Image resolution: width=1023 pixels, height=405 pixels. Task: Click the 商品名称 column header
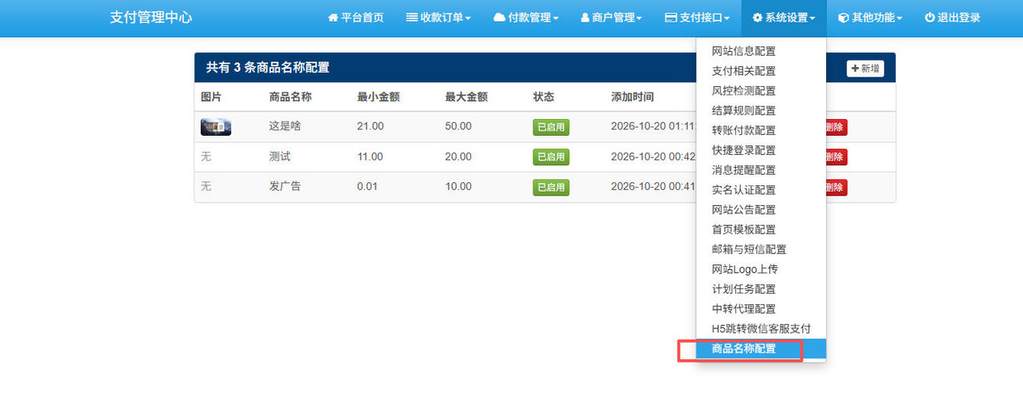(x=290, y=97)
